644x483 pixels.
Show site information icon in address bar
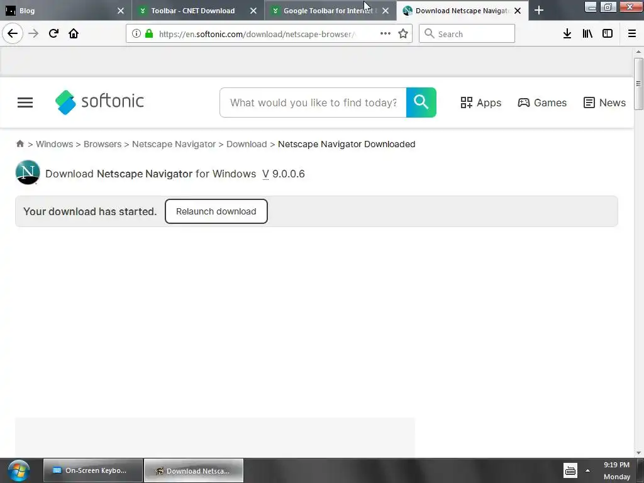pyautogui.click(x=136, y=34)
